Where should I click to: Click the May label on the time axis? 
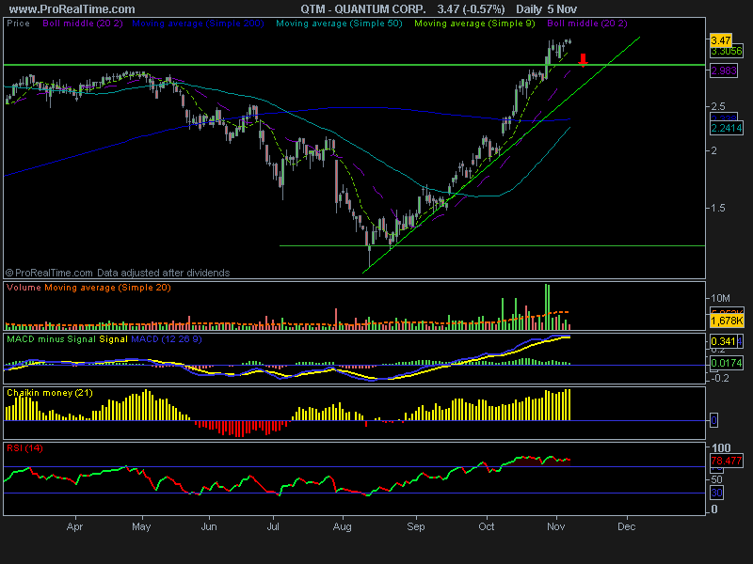click(x=141, y=526)
